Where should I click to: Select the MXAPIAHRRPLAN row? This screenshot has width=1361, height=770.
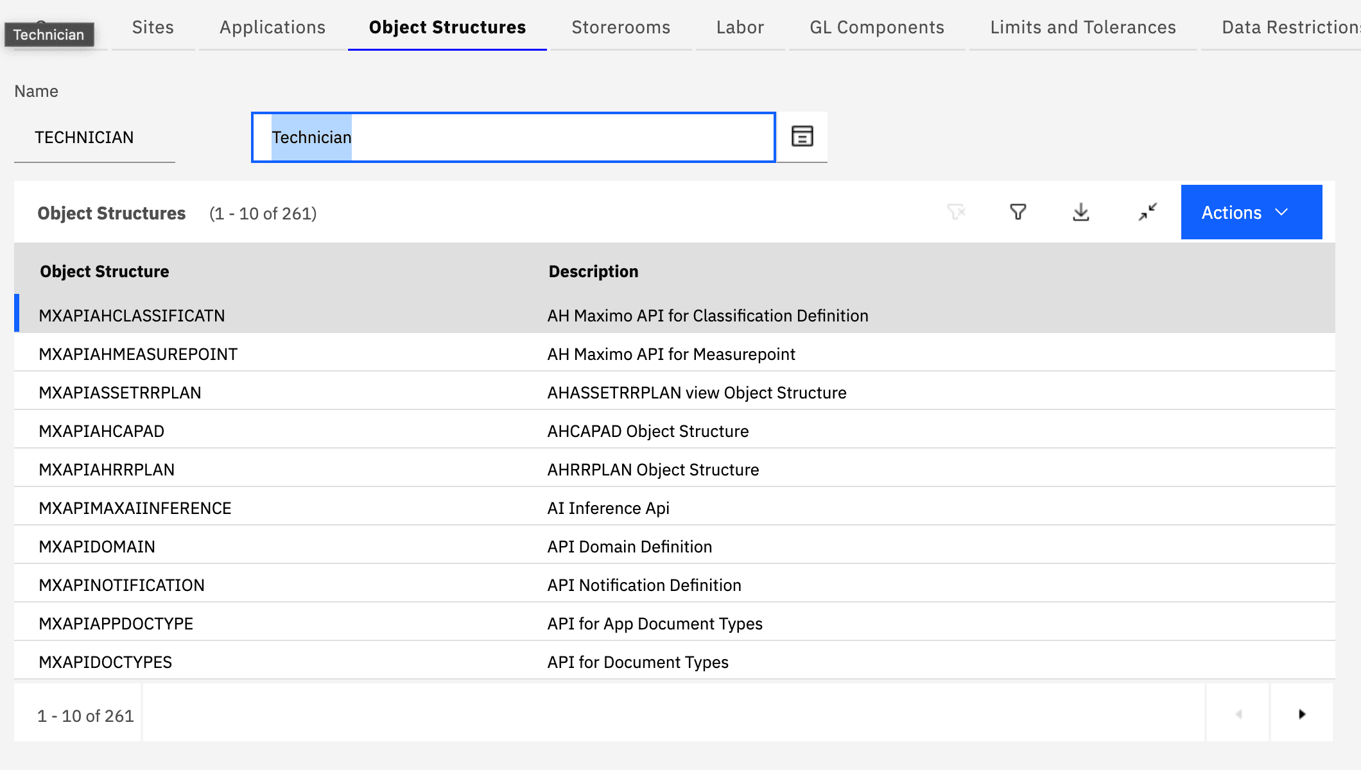pyautogui.click(x=675, y=469)
